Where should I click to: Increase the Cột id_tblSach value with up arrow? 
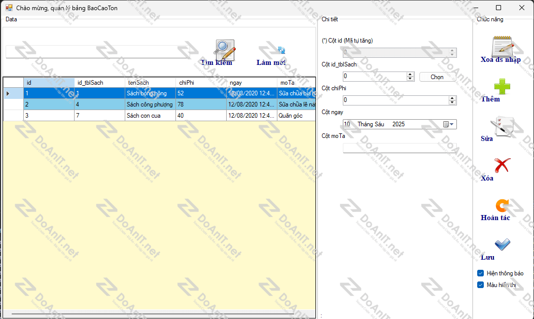click(x=410, y=74)
